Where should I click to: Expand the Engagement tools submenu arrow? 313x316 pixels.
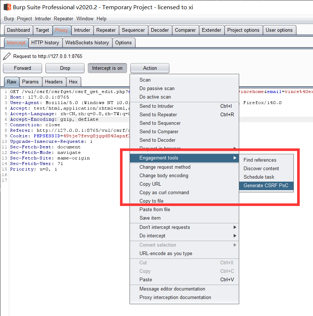[235, 158]
